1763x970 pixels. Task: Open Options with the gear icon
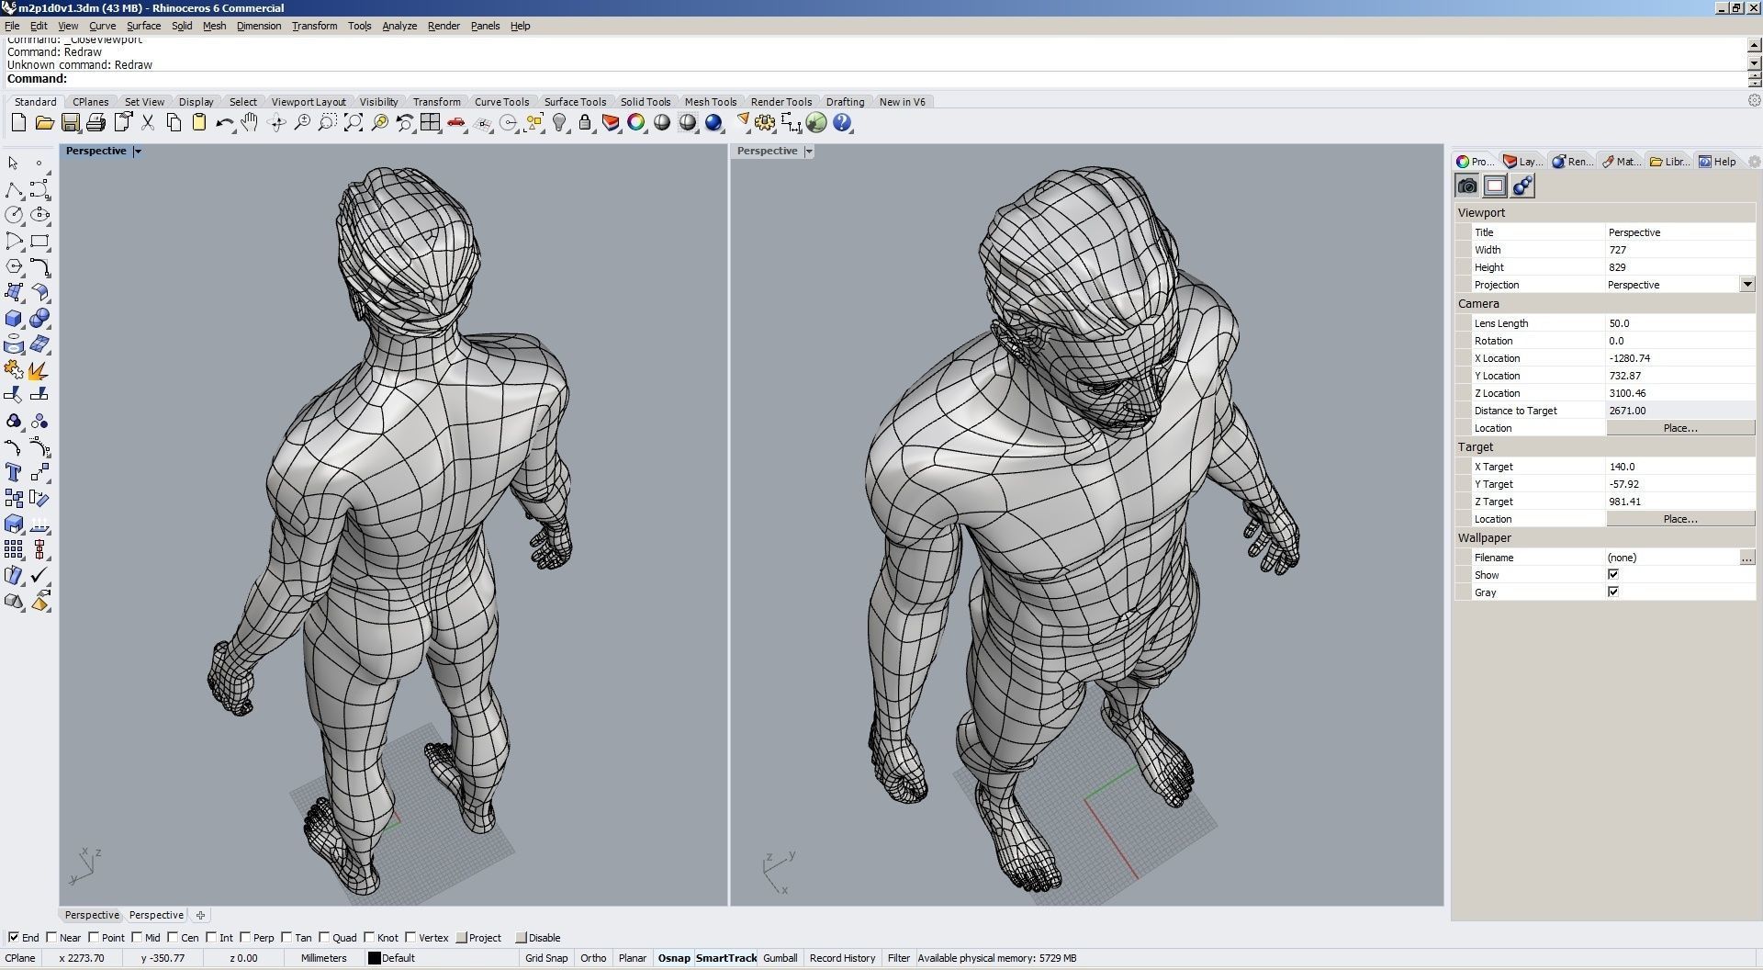[765, 122]
